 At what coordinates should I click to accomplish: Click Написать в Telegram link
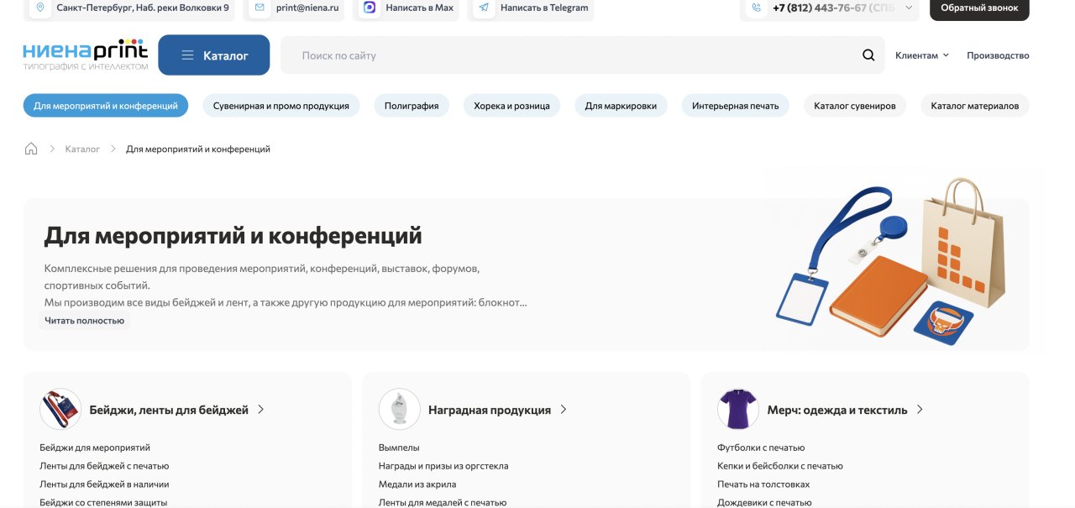point(544,8)
